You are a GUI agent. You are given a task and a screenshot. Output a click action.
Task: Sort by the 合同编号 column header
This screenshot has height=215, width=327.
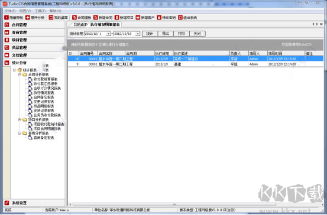(x=88, y=54)
